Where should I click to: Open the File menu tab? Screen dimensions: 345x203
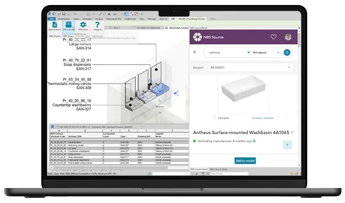coord(51,19)
